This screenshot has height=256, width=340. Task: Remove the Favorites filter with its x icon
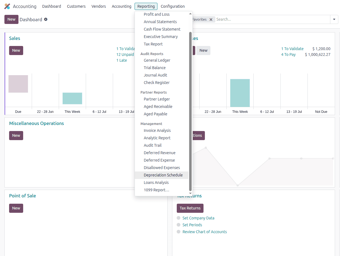click(211, 20)
